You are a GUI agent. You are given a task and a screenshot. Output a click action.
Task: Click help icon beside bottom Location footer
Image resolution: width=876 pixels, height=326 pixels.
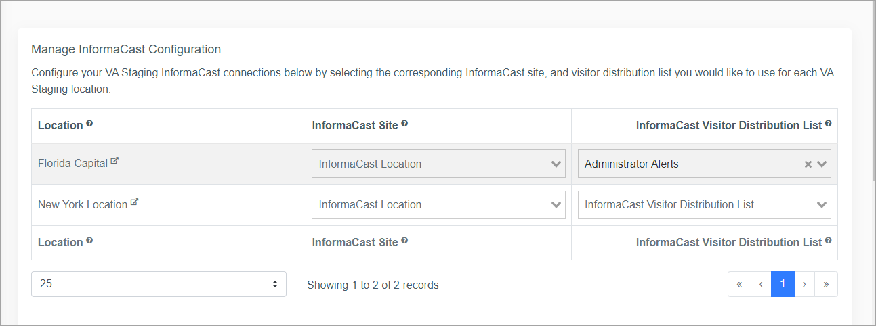(89, 241)
